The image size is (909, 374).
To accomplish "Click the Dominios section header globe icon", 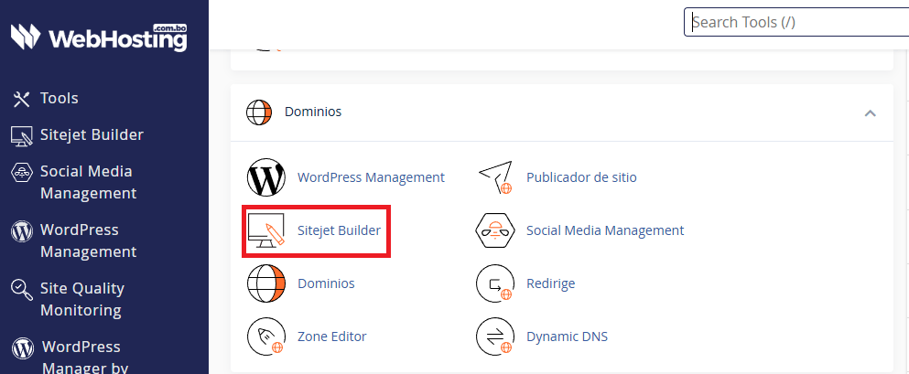I will (x=258, y=112).
